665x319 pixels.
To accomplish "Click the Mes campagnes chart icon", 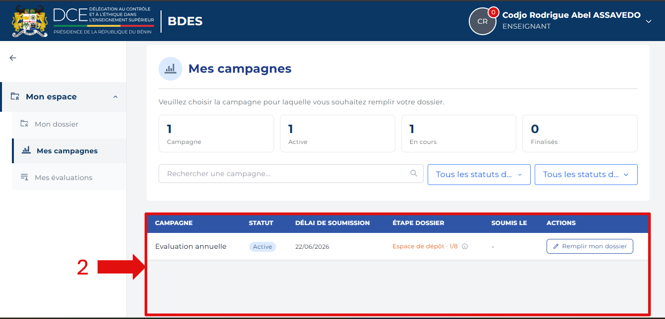I will 26,150.
